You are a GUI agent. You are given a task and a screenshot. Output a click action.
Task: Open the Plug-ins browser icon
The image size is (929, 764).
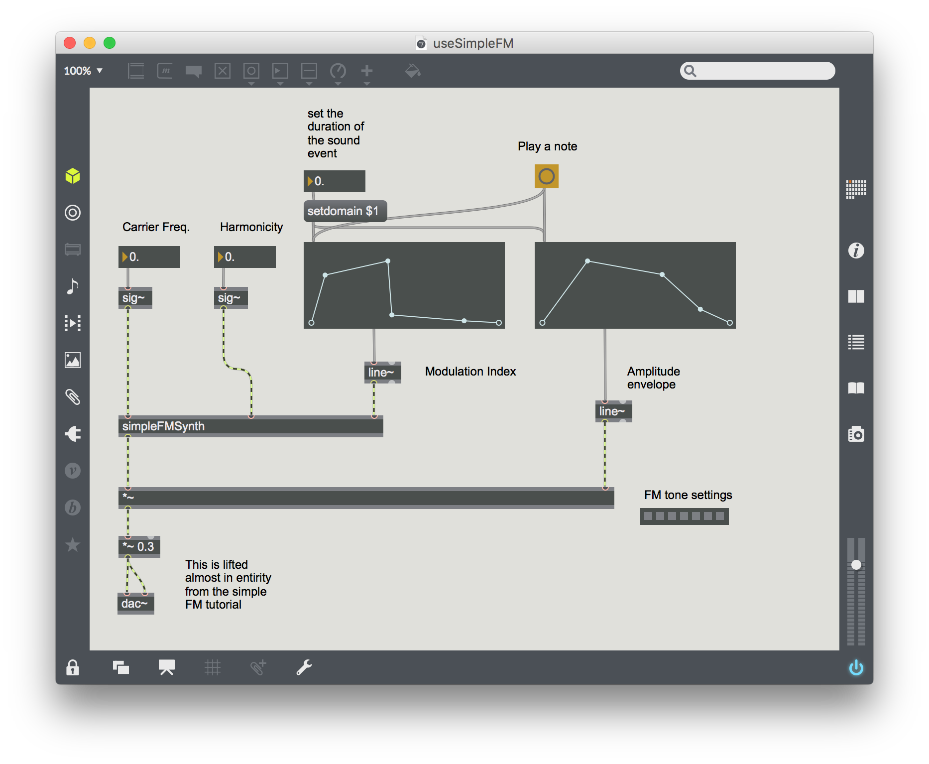tap(73, 434)
